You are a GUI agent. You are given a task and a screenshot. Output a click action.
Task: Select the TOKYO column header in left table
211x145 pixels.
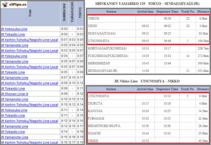tap(80, 13)
